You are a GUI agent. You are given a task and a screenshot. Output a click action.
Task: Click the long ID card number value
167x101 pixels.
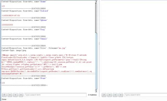coord(11,16)
